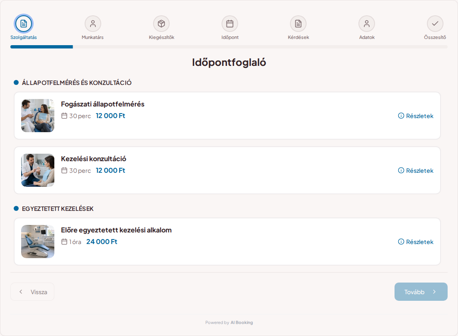This screenshot has width=458, height=336.
Task: Click the Kérdések step label
Action: tap(298, 37)
